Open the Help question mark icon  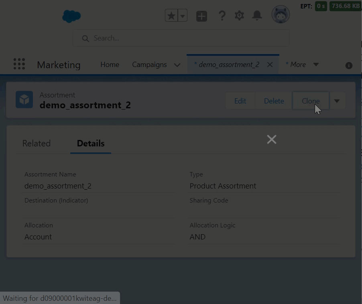pyautogui.click(x=222, y=16)
